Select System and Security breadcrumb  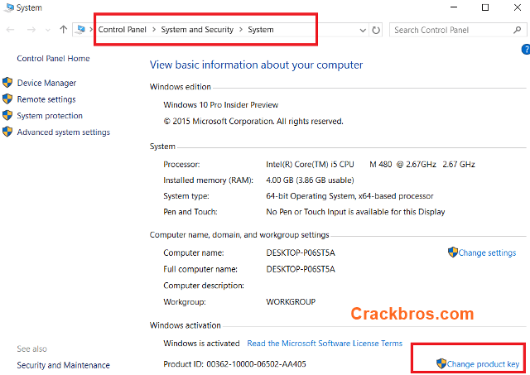pyautogui.click(x=197, y=30)
